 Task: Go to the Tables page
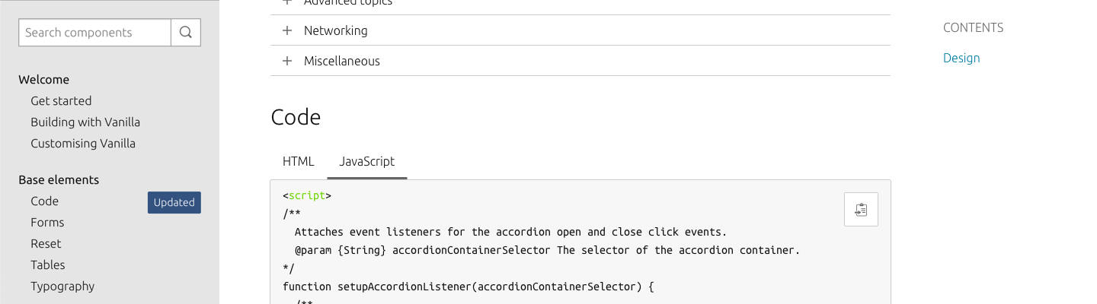(48, 264)
